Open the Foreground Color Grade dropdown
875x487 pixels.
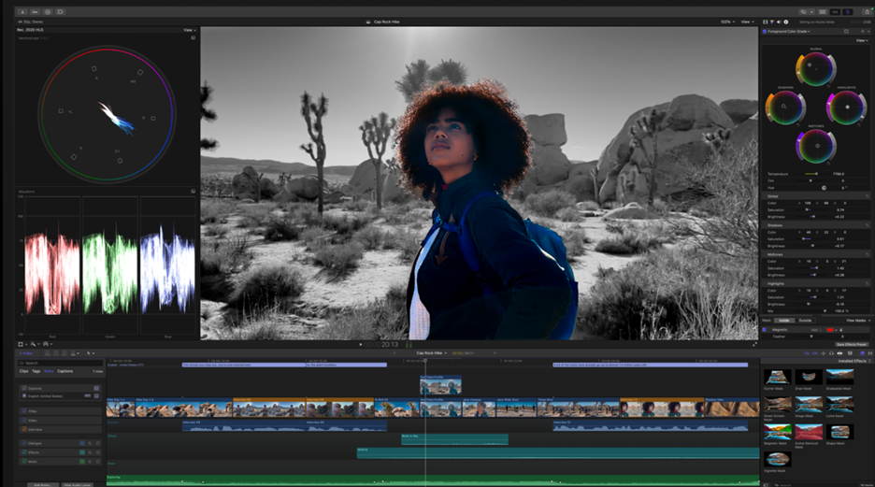[x=789, y=31]
